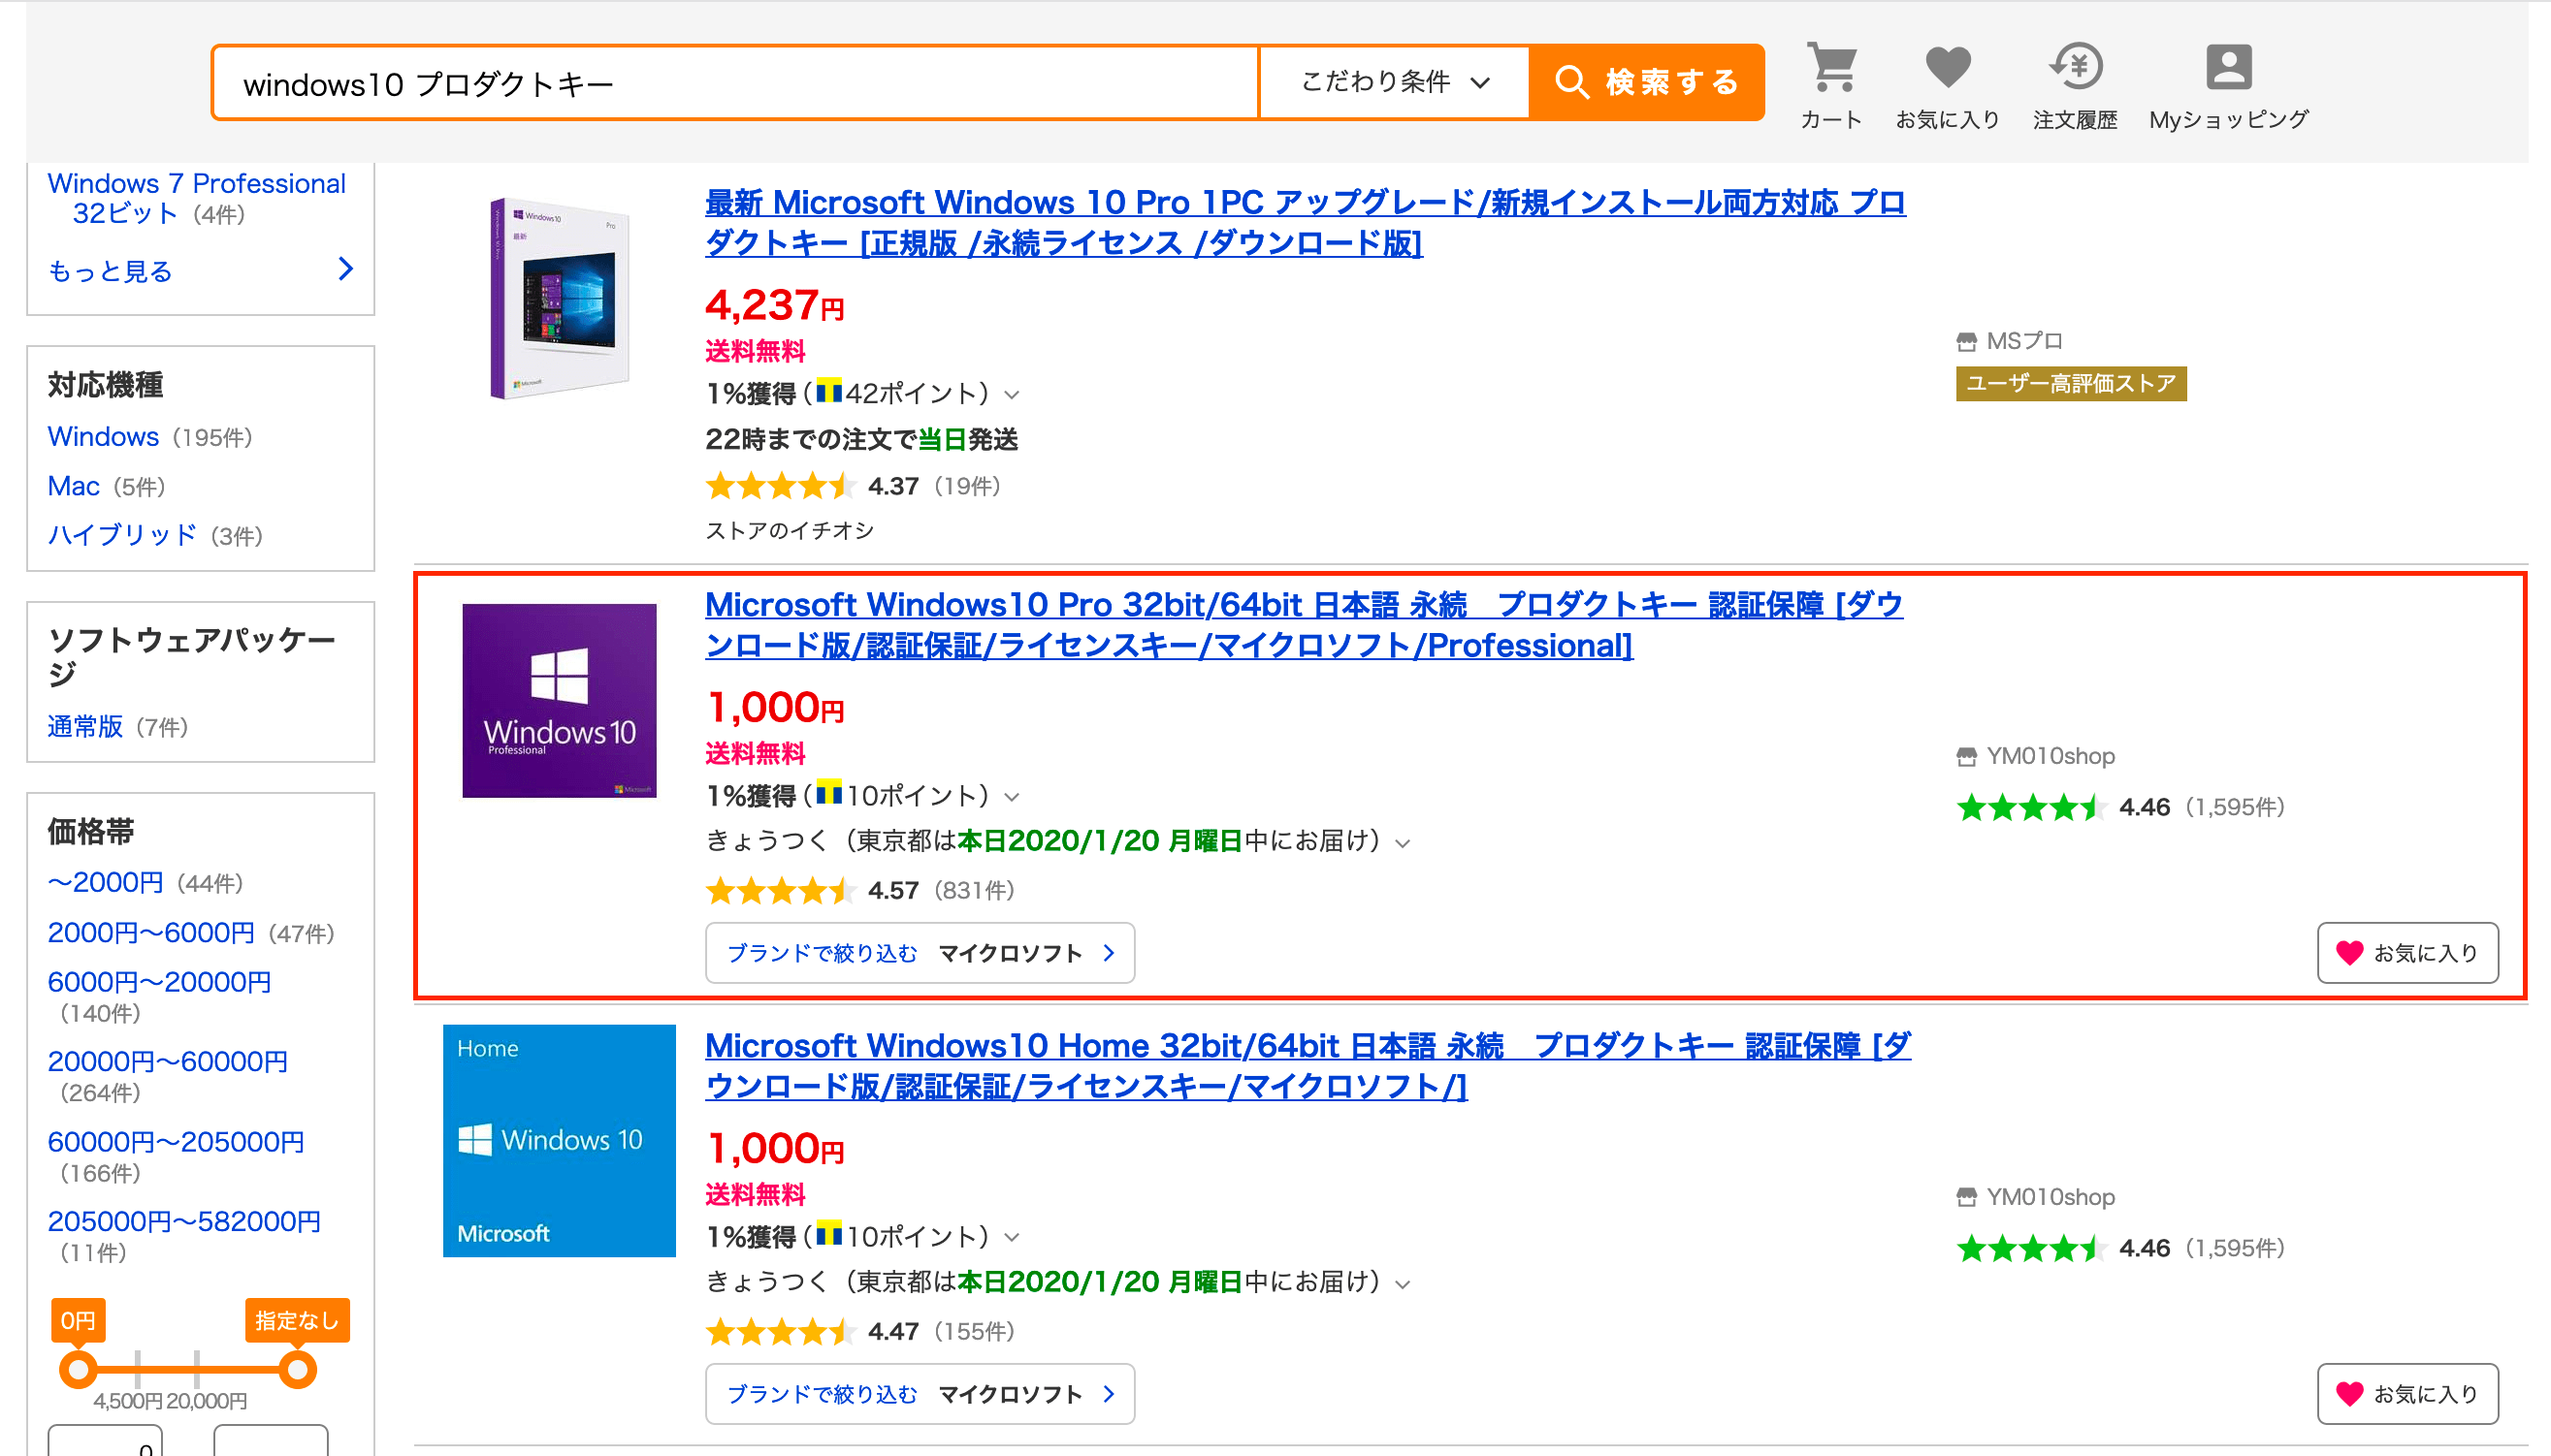This screenshot has width=2551, height=1456.
Task: Open the こだわり条件 dropdown
Action: tap(1395, 82)
